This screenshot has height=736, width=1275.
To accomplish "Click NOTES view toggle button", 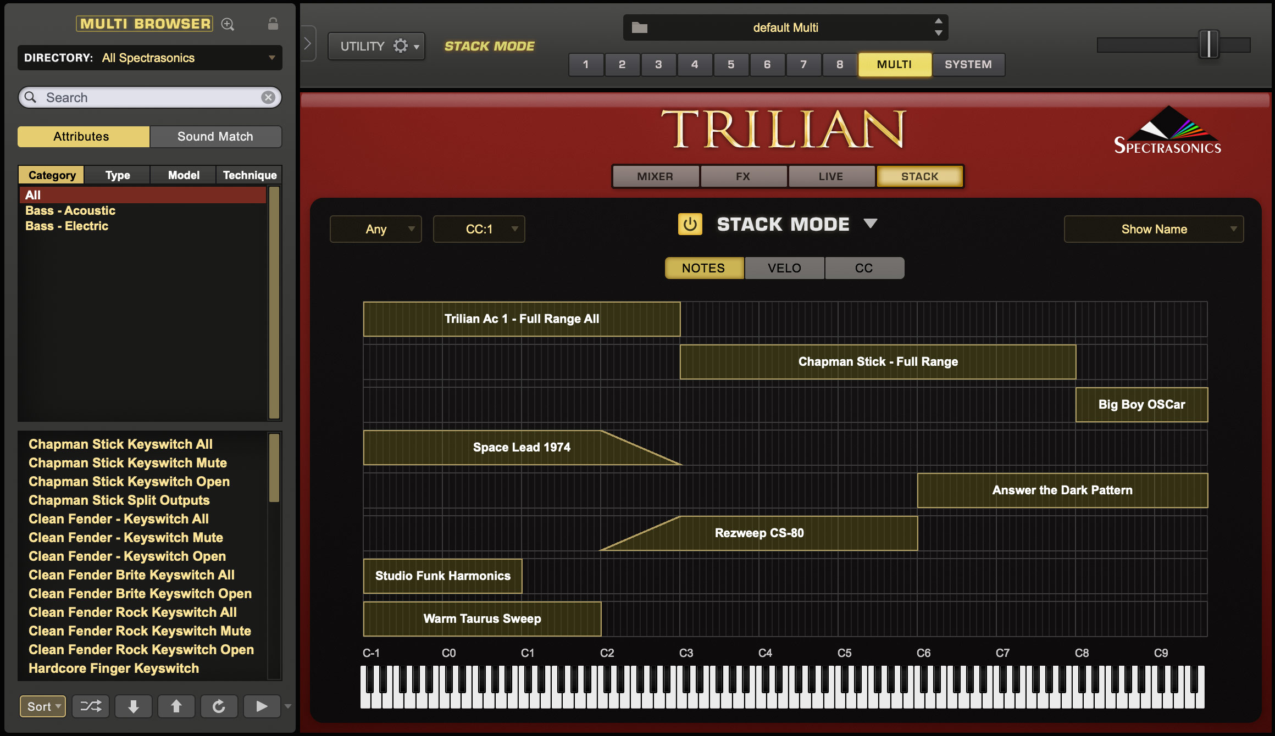I will [703, 267].
